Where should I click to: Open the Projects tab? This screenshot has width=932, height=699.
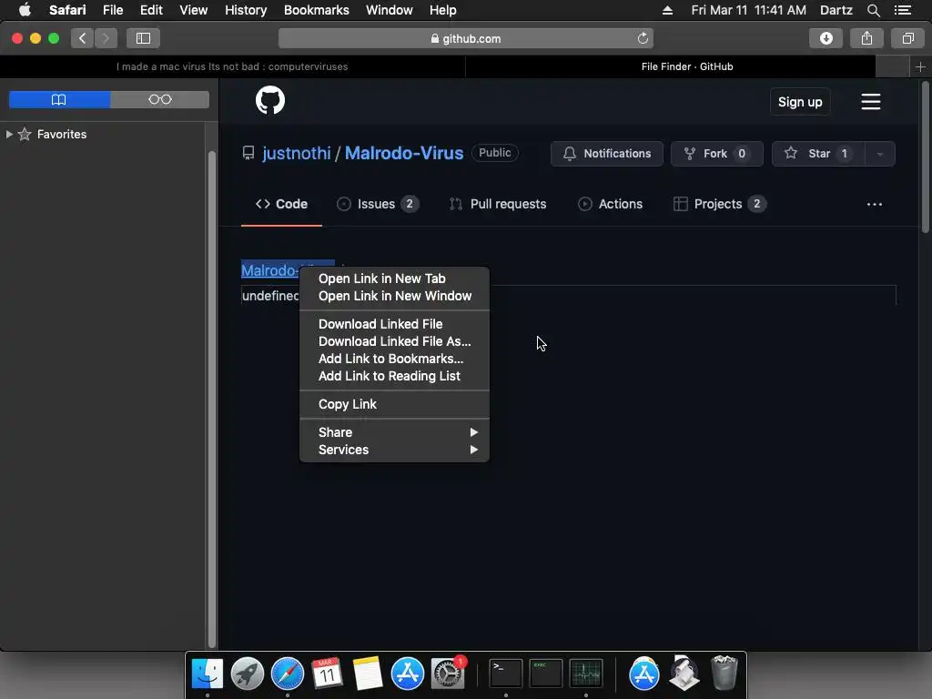(x=719, y=204)
